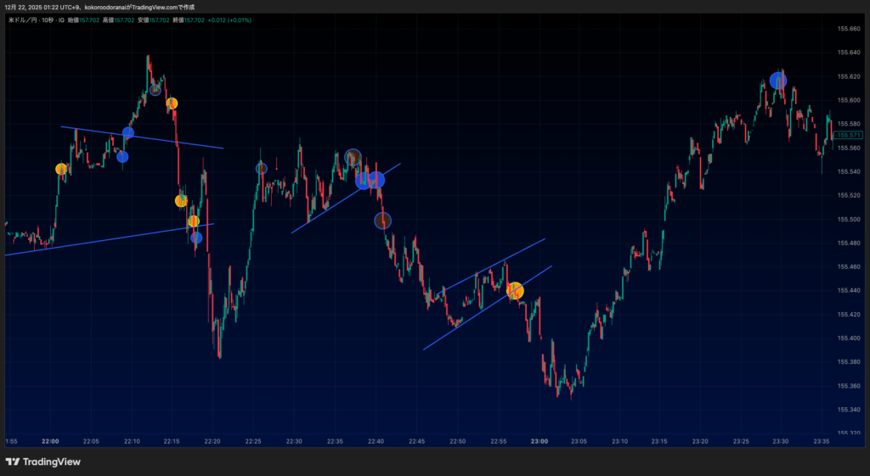Click the large blue marker at the 23:30 peak

click(778, 81)
